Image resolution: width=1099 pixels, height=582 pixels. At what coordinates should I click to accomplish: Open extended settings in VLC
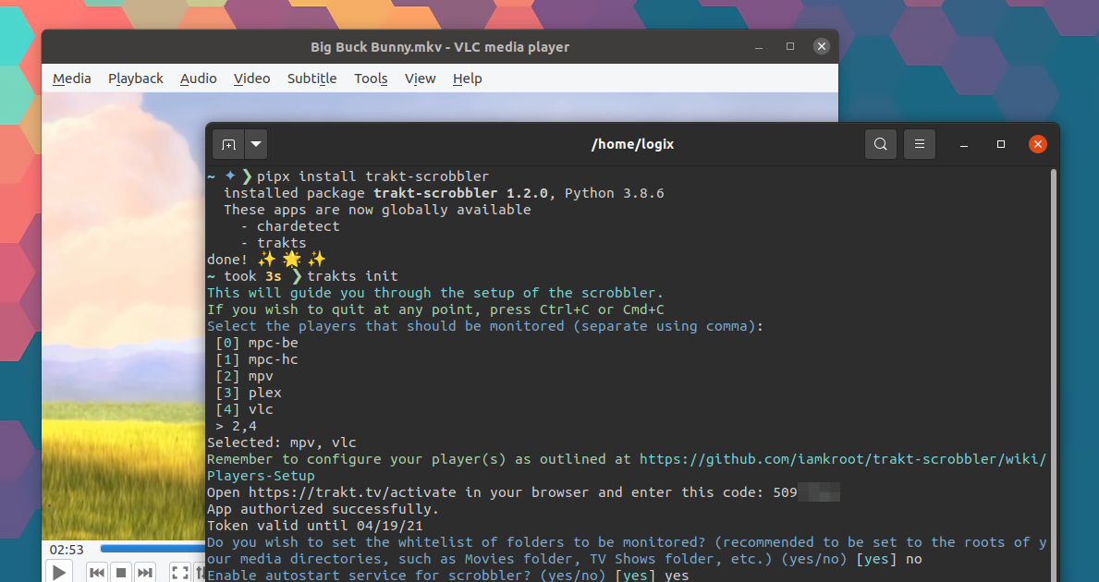point(199,572)
